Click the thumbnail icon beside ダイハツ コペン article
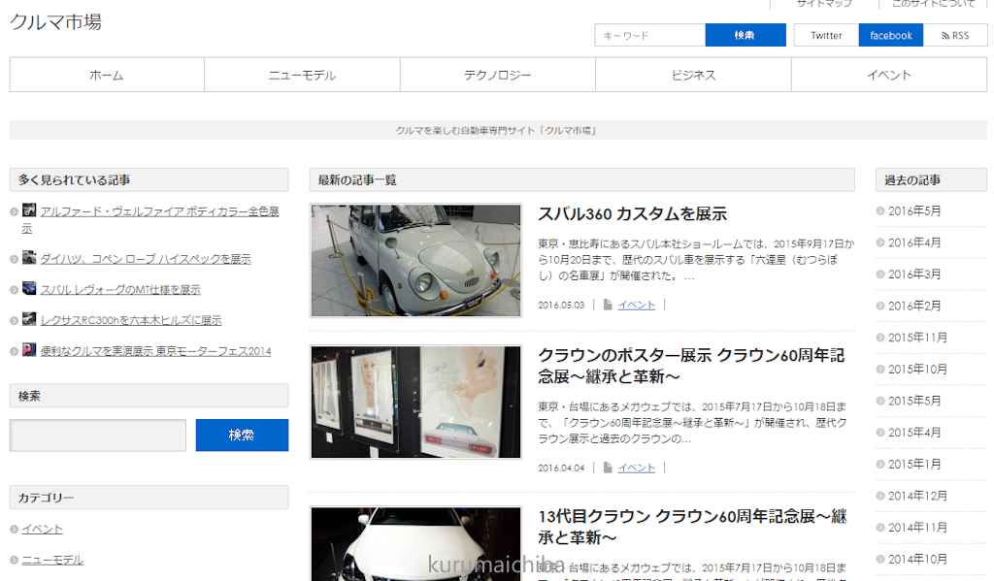 (29, 257)
